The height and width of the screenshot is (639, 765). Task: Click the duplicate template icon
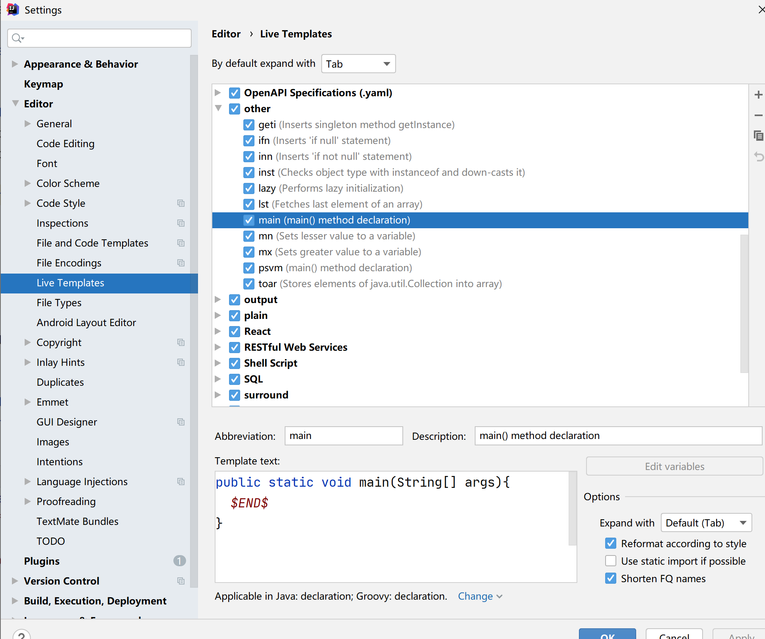(x=758, y=136)
